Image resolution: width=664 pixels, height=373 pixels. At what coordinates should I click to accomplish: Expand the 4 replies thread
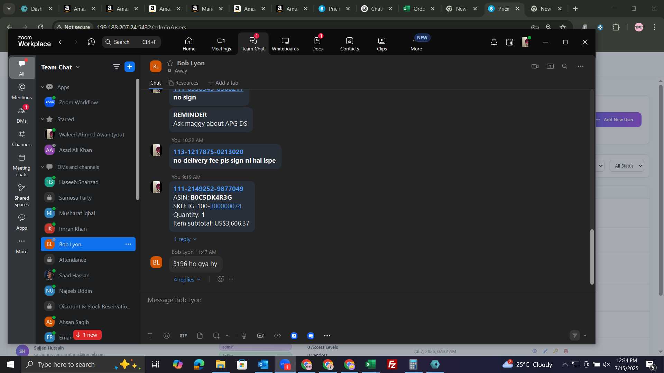[187, 279]
